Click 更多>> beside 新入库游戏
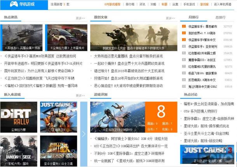This screenshot has height=167, width=237. 80,96
